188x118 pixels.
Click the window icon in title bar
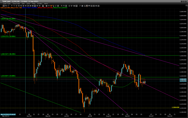click(1, 1)
